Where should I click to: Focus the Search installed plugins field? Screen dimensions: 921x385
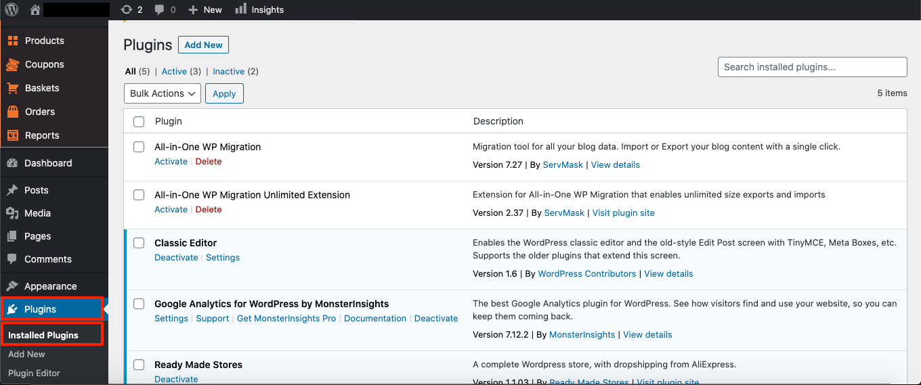point(812,67)
